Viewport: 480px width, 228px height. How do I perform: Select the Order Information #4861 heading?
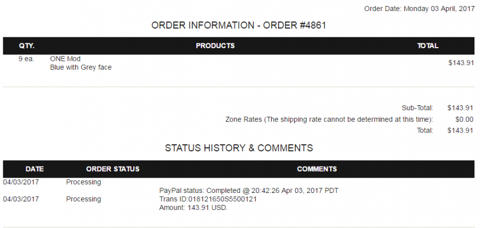point(239,25)
